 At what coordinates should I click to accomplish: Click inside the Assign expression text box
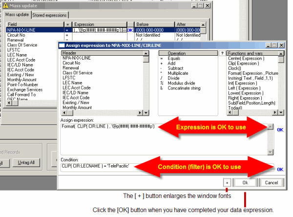[164, 139]
